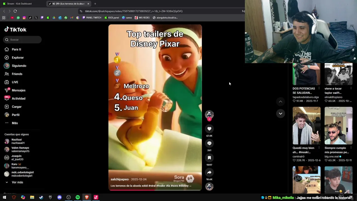This screenshot has width=357, height=201.
Task: Open the browser apps grid icon
Action: (x=4, y=18)
